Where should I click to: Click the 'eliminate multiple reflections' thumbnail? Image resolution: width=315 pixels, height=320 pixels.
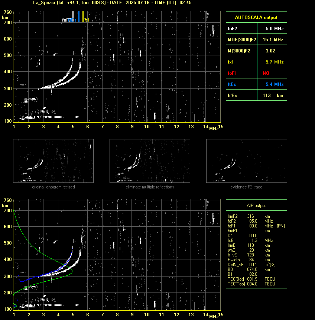pyautogui.click(x=150, y=161)
